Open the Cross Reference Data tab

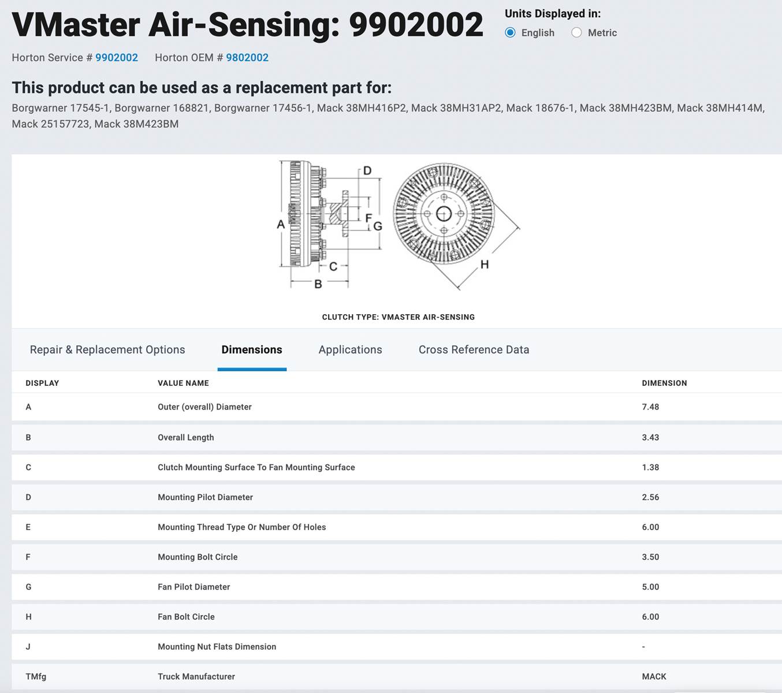[474, 350]
